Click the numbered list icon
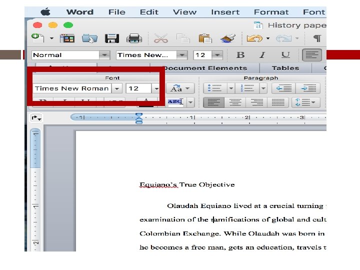Viewport: 360px width, 270px height. tap(247, 88)
